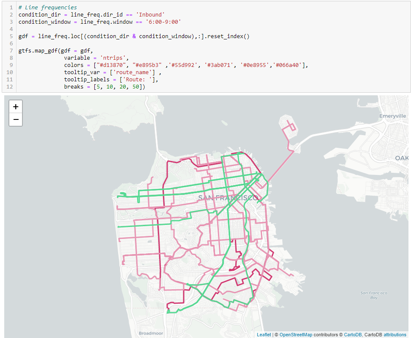Click the San Francisco label on the map
This screenshot has width=411, height=338.
[x=228, y=197]
